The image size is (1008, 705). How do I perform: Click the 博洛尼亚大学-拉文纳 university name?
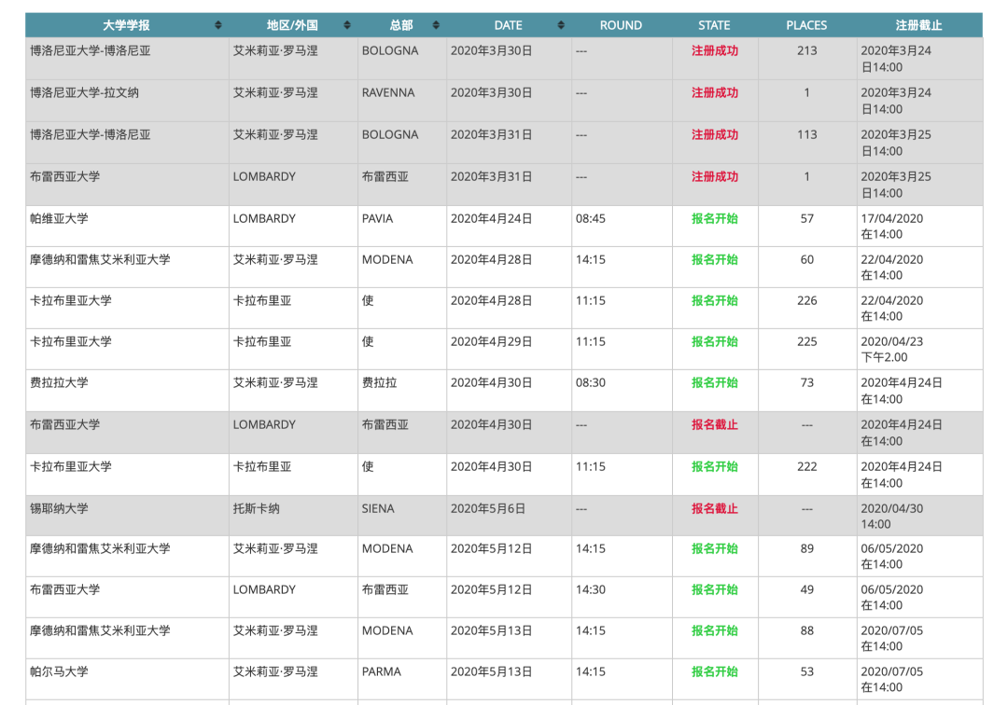(x=84, y=92)
